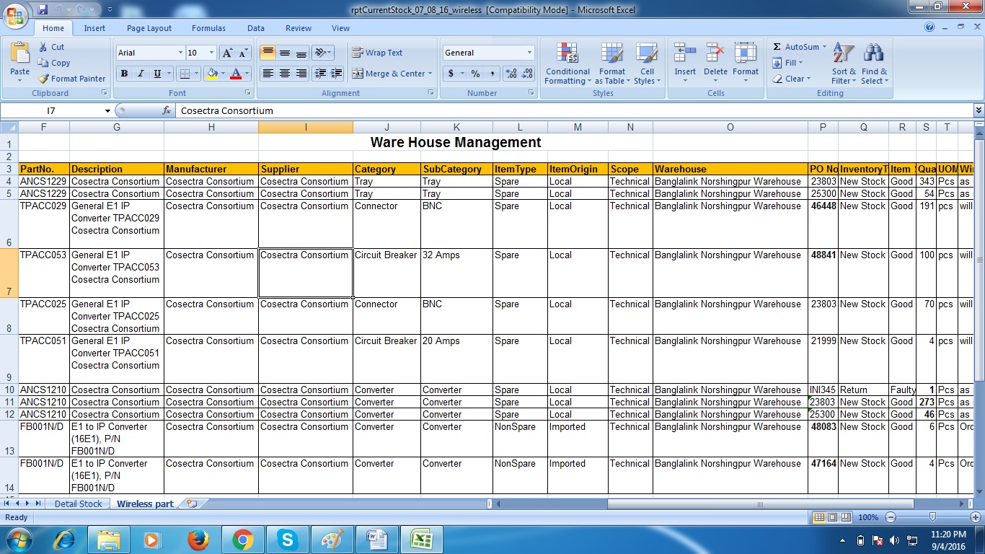Increase font size with Grow Font
The width and height of the screenshot is (985, 554).
pyautogui.click(x=227, y=53)
